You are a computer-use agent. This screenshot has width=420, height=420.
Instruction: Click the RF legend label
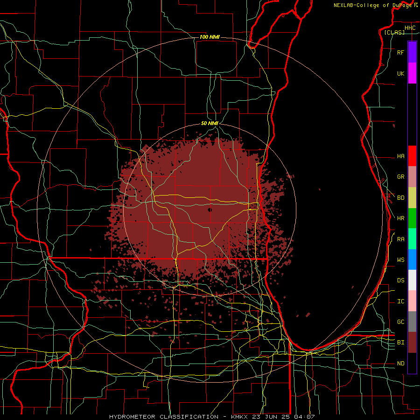400,52
